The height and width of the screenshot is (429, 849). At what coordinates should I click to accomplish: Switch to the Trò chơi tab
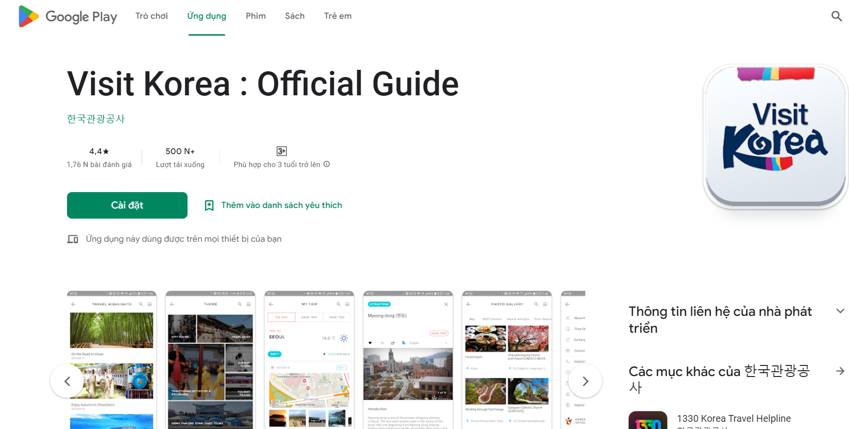[x=151, y=16]
